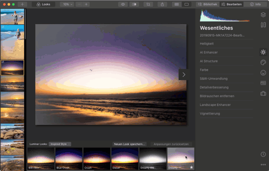
Task: Open the Creative palette icon tab
Action: tap(263, 62)
